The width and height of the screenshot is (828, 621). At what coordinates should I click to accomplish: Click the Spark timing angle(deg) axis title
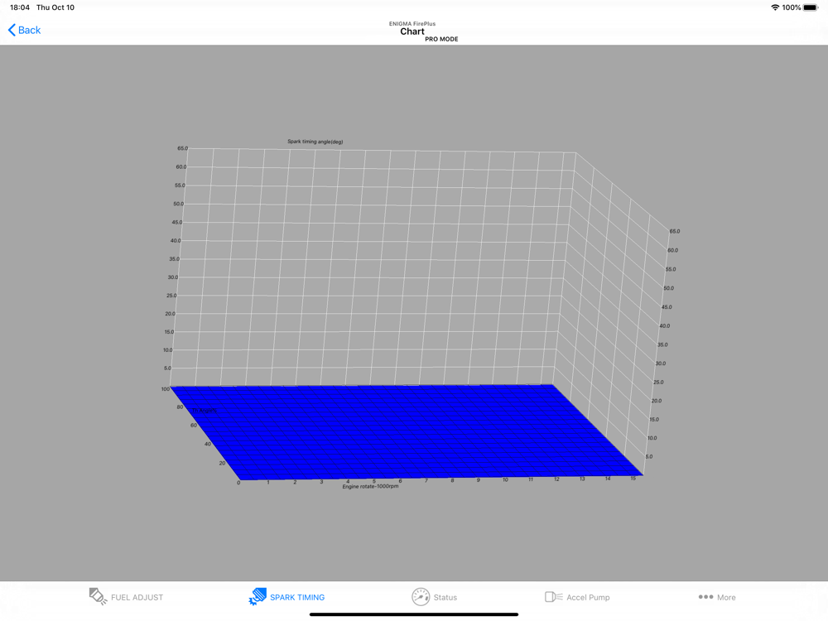tap(315, 142)
